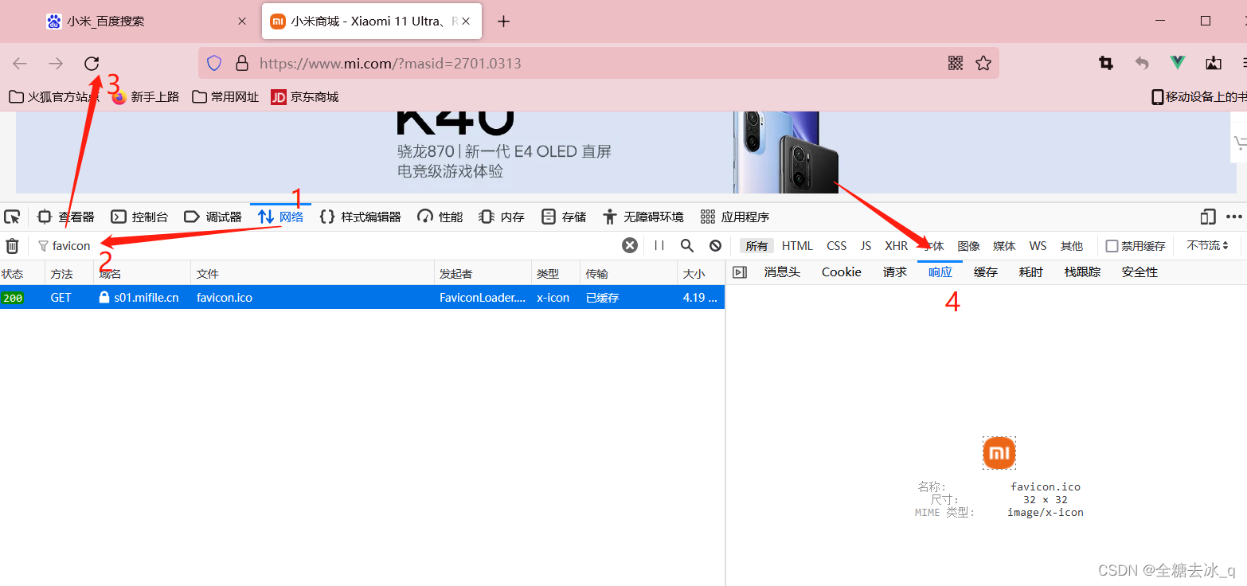Screen dimensions: 1247x586
Task: Open 常用网址 bookmarks folder
Action: click(226, 97)
